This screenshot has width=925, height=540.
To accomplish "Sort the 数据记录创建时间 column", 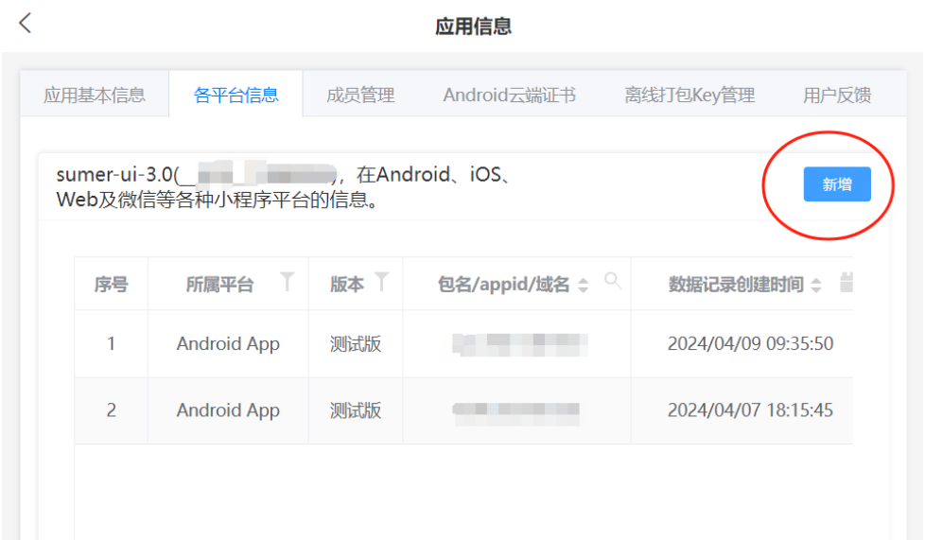I will tap(816, 285).
